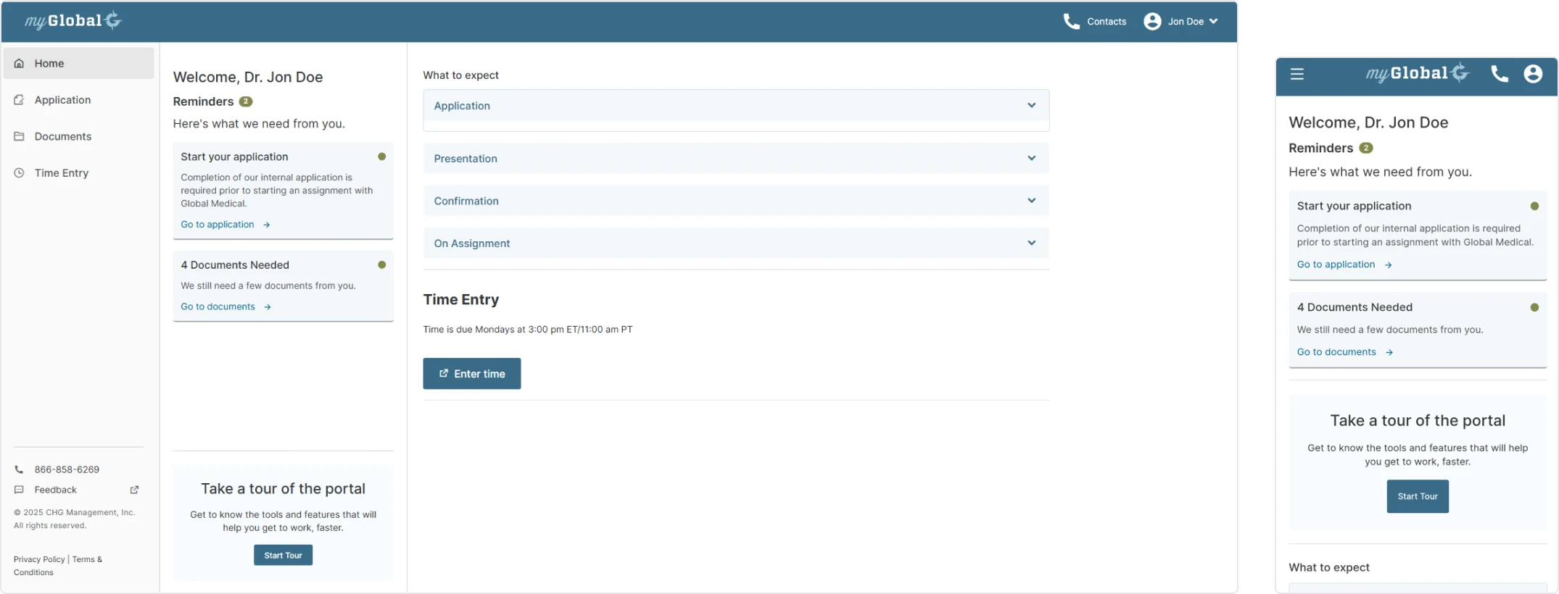The image size is (1559, 594).
Task: Click the phone icon in mobile header
Action: tap(1499, 74)
